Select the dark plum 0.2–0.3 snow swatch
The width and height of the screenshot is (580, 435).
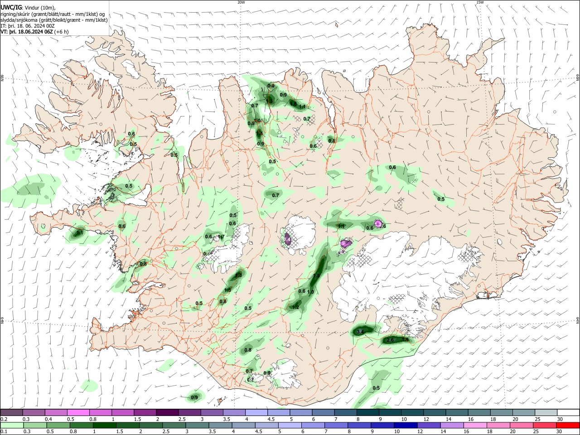point(11,412)
